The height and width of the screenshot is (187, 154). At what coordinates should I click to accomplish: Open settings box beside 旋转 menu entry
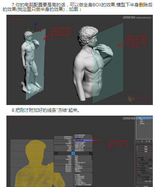click(92, 158)
